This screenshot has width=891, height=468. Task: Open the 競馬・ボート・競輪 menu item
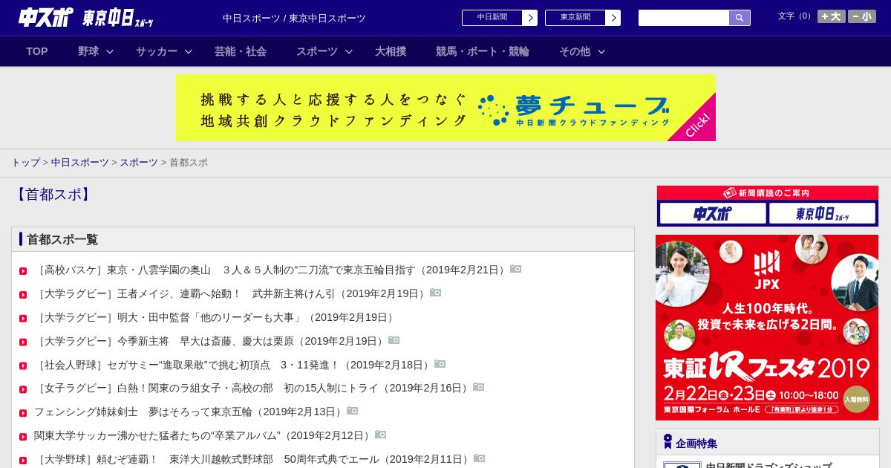(483, 51)
